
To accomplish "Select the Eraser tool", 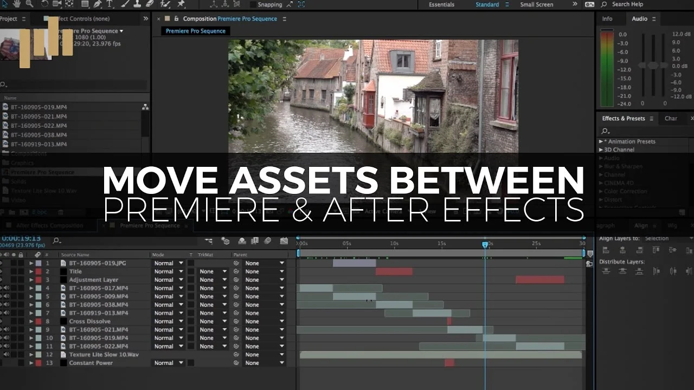I will coord(151,4).
